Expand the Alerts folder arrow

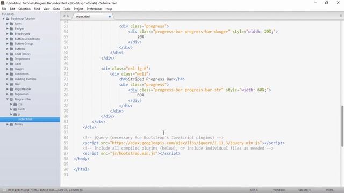click(7, 24)
